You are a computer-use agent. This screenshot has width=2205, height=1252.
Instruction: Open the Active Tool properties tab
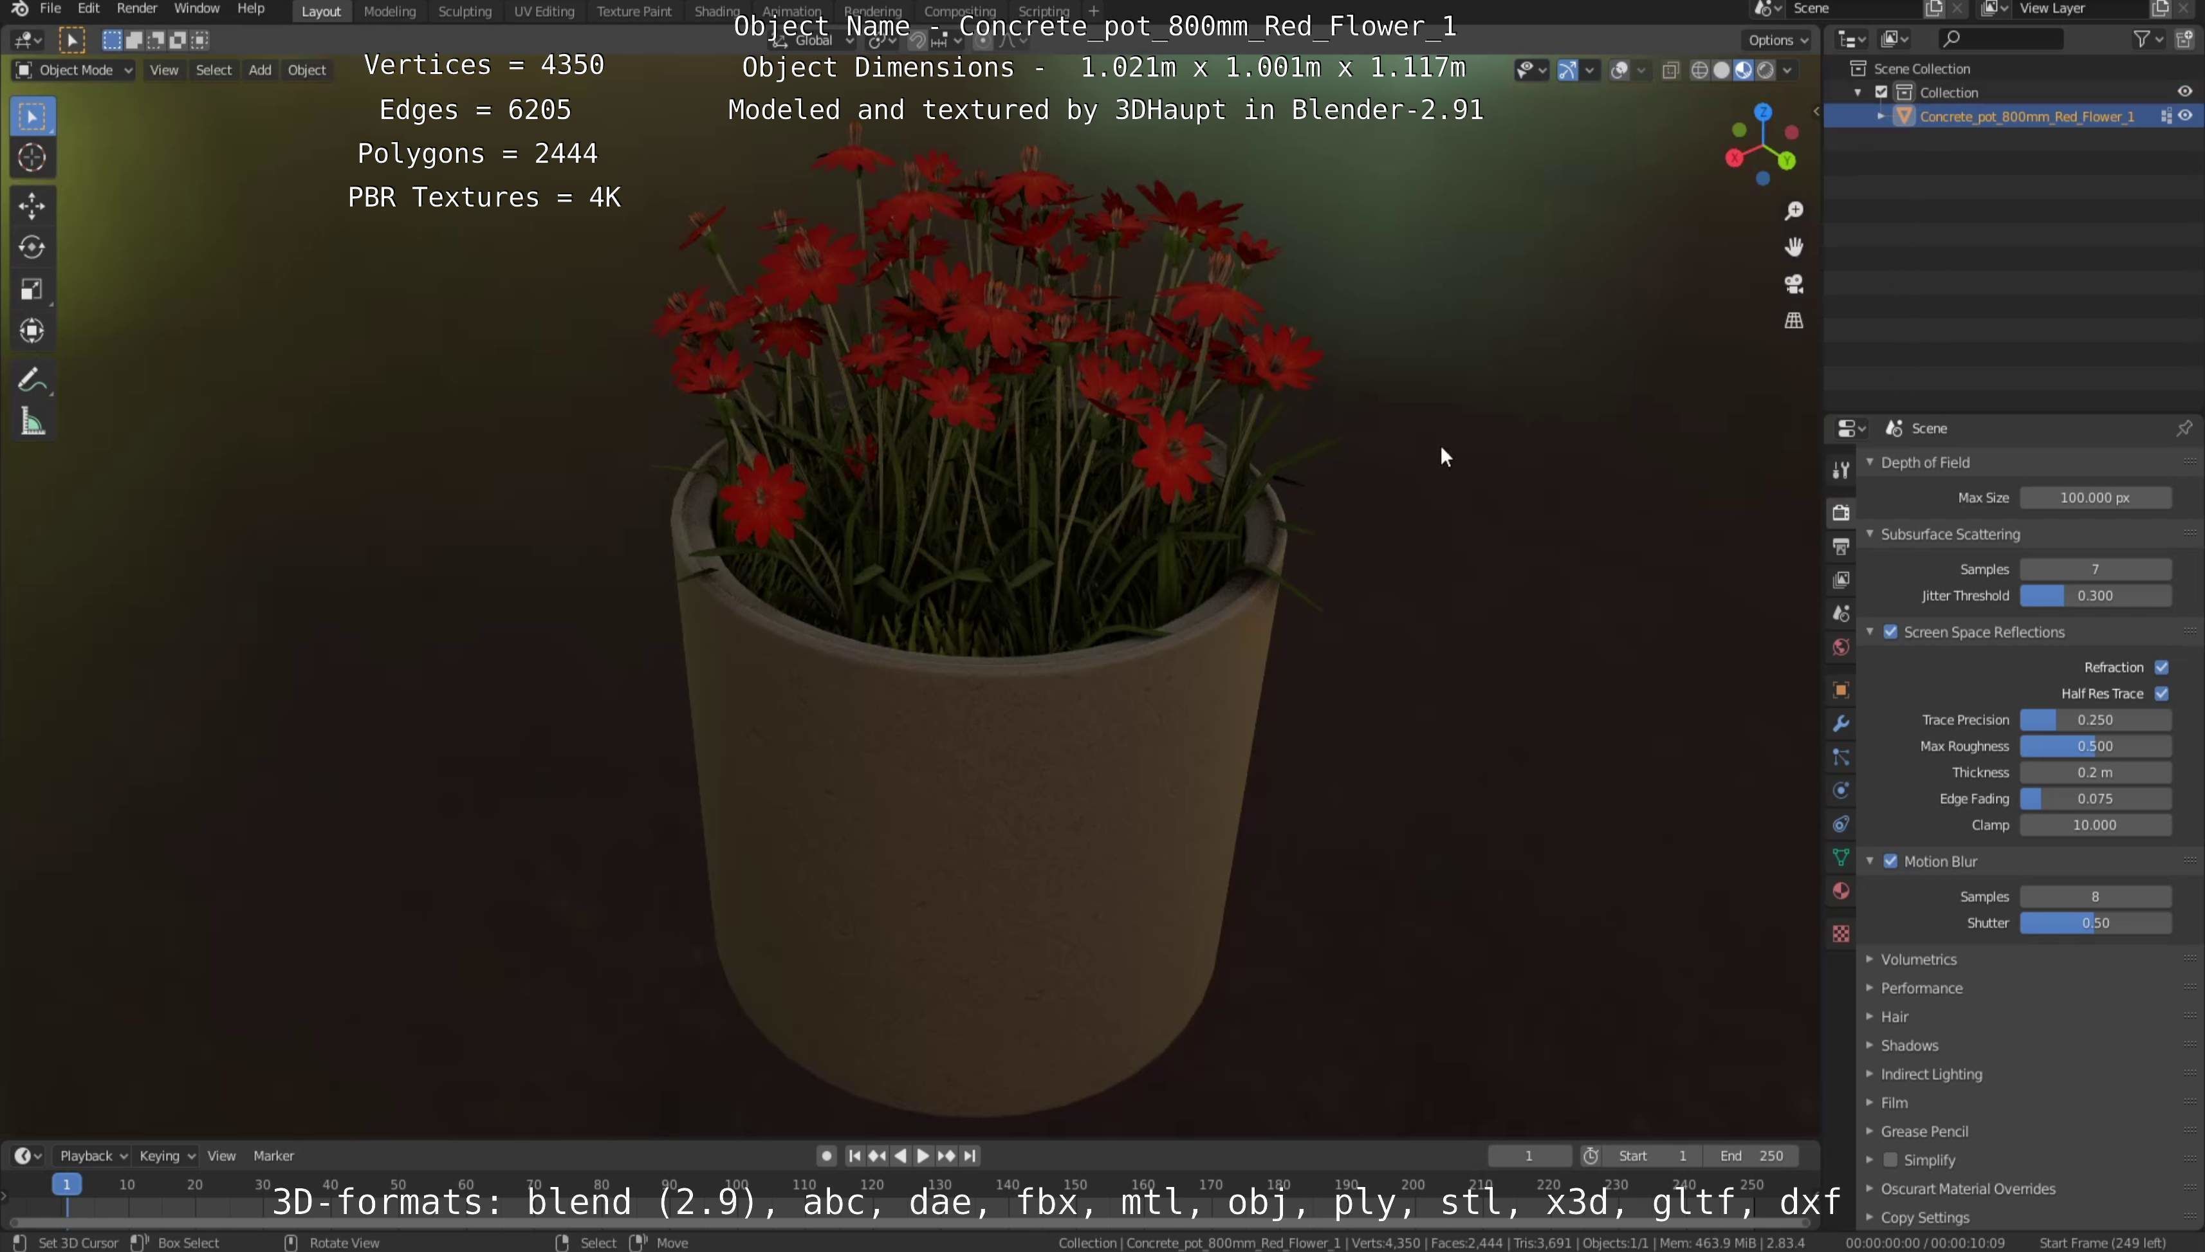click(x=1840, y=470)
